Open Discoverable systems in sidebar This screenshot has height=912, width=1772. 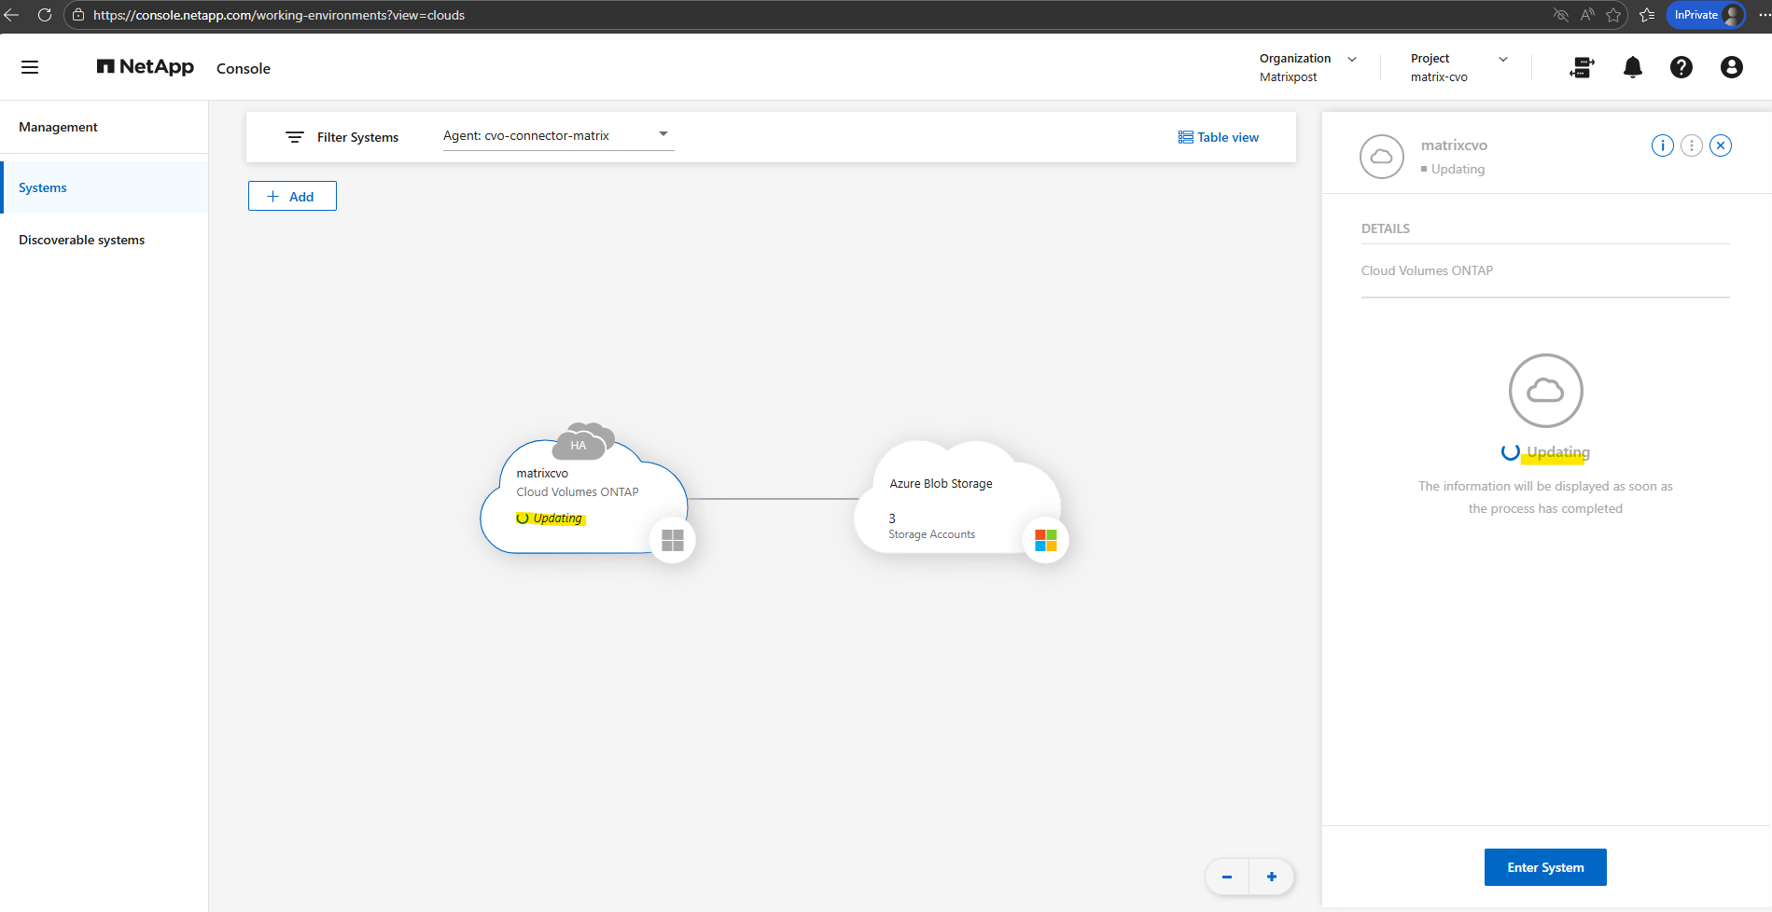pyautogui.click(x=82, y=240)
